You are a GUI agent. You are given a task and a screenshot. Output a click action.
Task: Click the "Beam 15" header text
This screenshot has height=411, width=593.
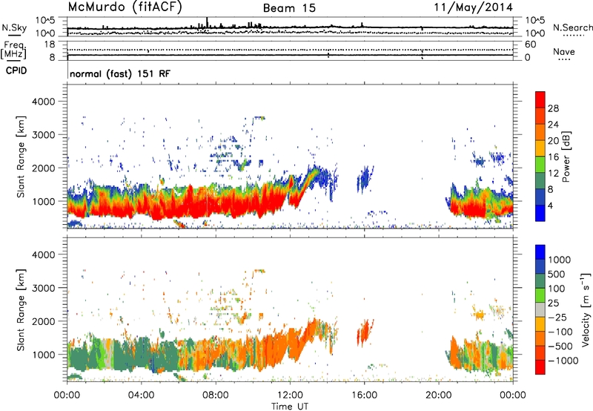point(289,8)
